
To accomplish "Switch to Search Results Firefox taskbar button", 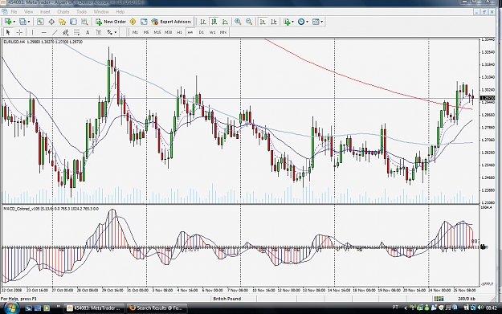I will click(x=157, y=308).
